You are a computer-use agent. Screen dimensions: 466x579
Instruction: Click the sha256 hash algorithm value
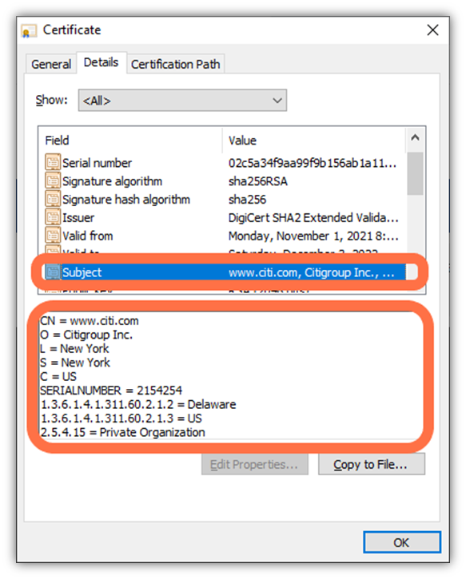coord(247,200)
